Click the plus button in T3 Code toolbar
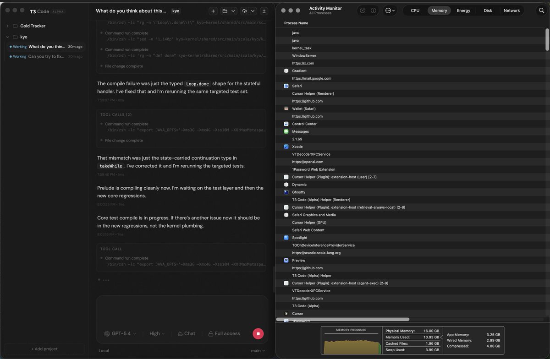550x359 pixels. (214, 11)
